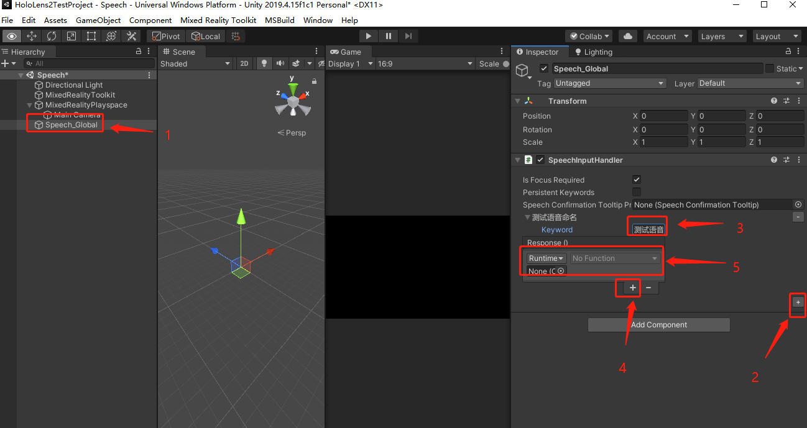Click the Speech scene three-dot menu
Viewport: 807px width, 428px height.
(149, 75)
